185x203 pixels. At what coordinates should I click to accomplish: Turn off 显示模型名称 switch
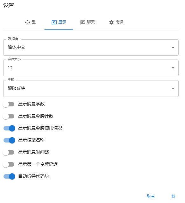click(9, 140)
